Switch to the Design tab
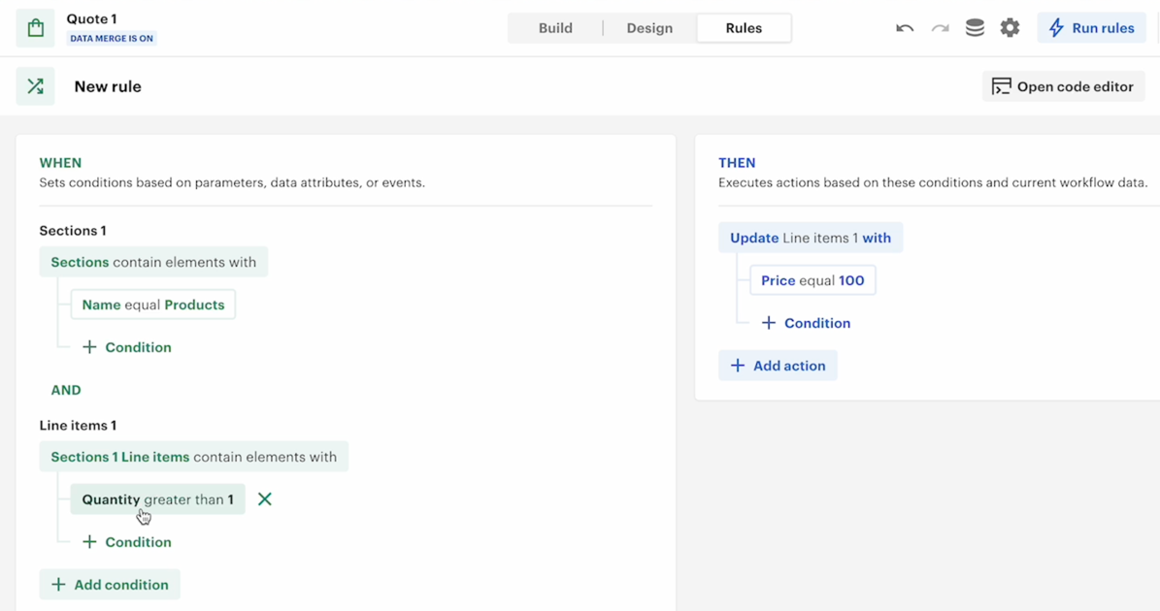 648,27
